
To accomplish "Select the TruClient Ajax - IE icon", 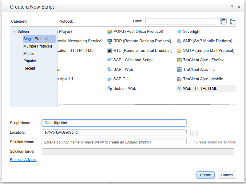I will click(x=179, y=70).
